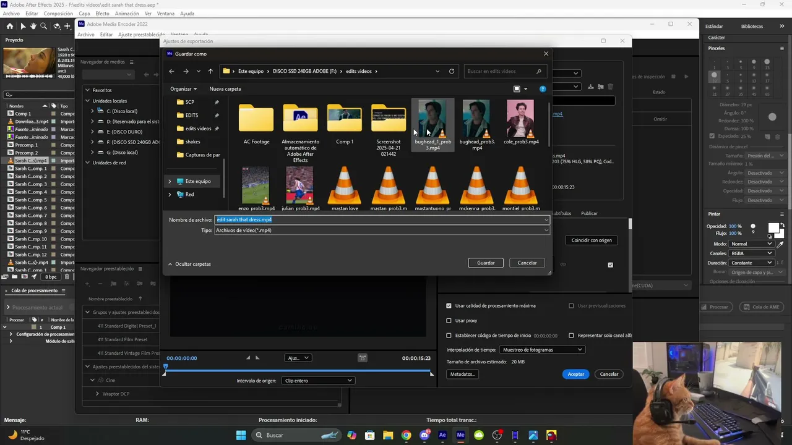
Task: Select the cole_prob3.mp4 video thumbnail
Action: tap(521, 122)
